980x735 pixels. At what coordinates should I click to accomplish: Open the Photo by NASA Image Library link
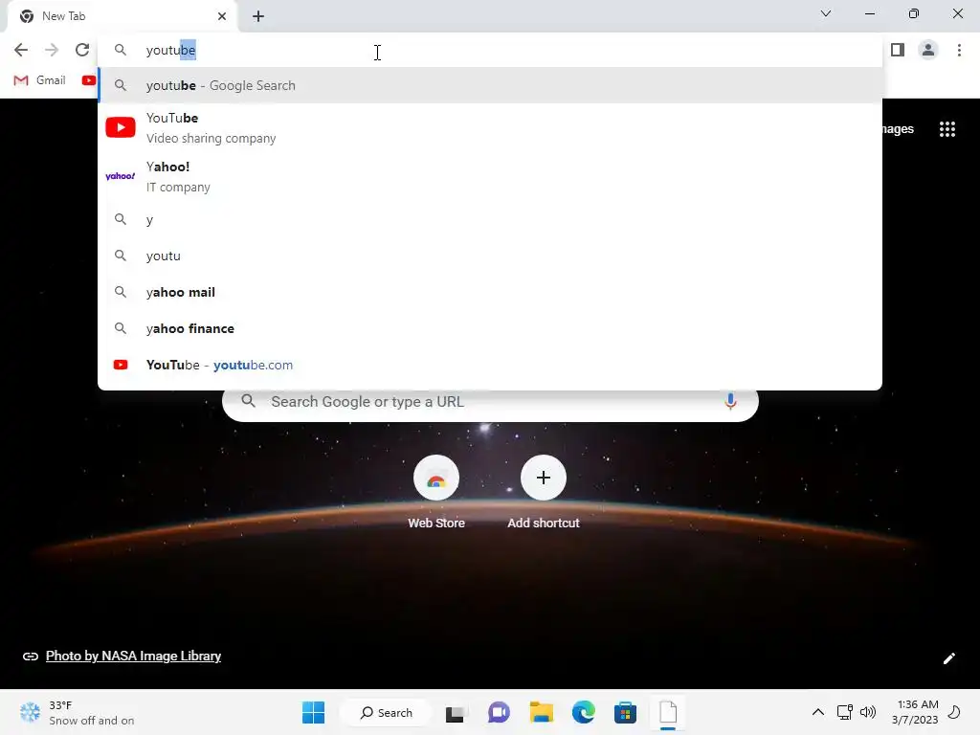133,656
